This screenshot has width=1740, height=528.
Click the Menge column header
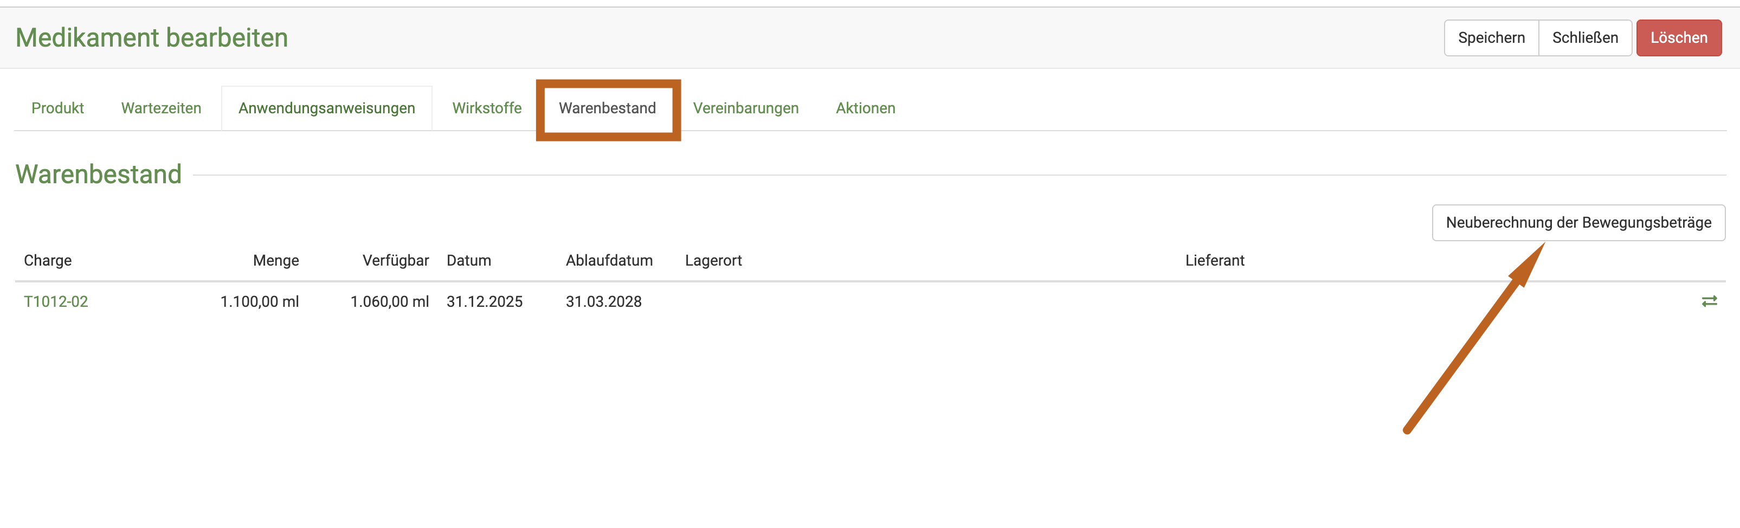tap(275, 261)
